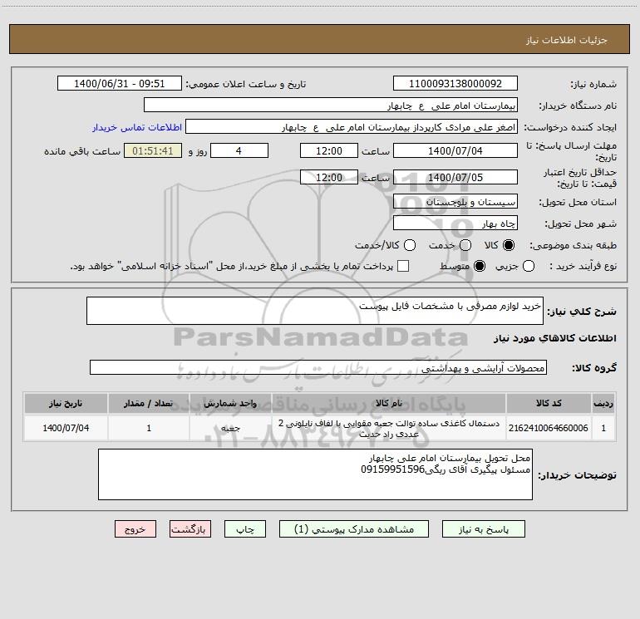The image size is (640, 619).
Task: Click product code 2162410064660006 cell
Action: pos(549,428)
